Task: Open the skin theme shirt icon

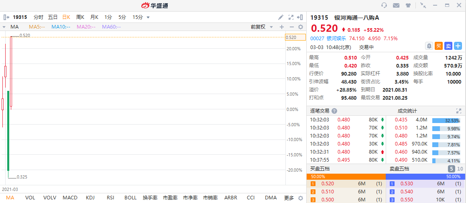Action: [408, 5]
